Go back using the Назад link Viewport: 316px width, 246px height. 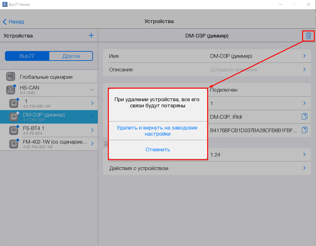coord(13,22)
